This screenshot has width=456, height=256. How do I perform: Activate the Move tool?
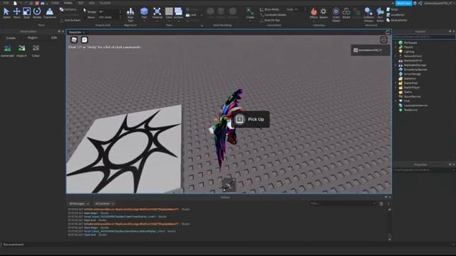coord(16,13)
